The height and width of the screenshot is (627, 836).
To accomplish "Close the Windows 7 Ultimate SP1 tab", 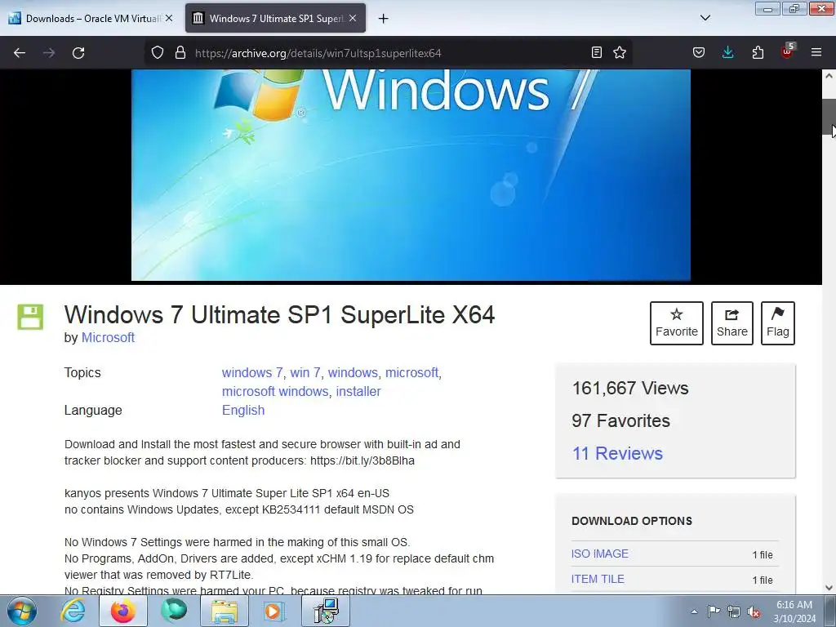I will pyautogui.click(x=353, y=18).
